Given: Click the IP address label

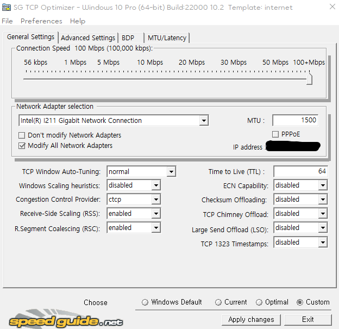Looking at the screenshot, I should click(x=249, y=147).
